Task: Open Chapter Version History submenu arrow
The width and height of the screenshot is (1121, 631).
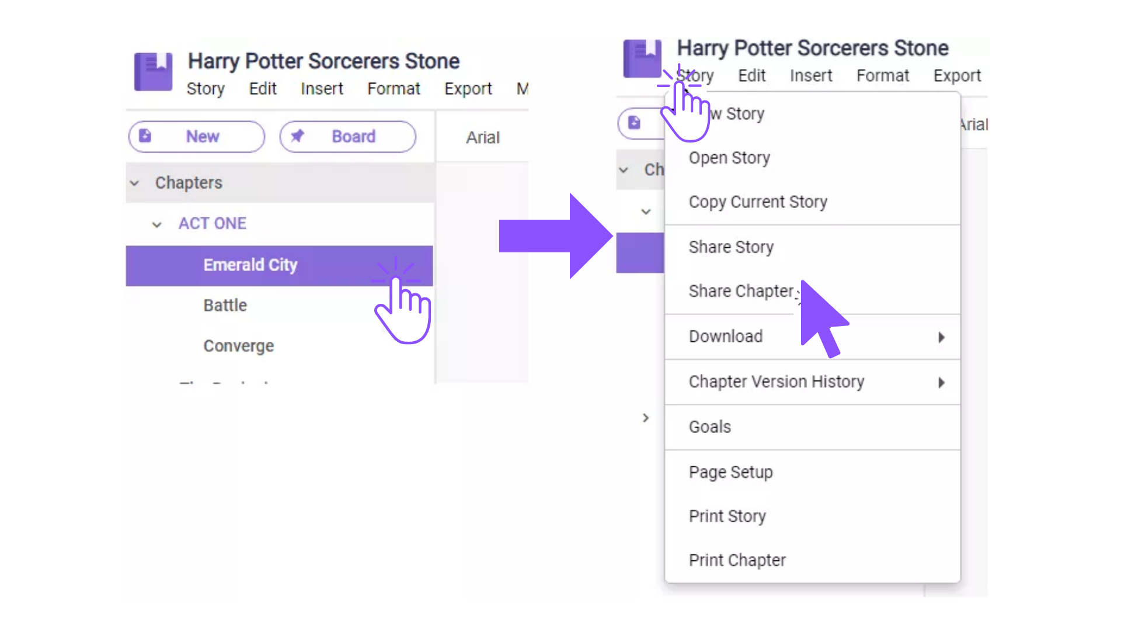Action: click(941, 383)
